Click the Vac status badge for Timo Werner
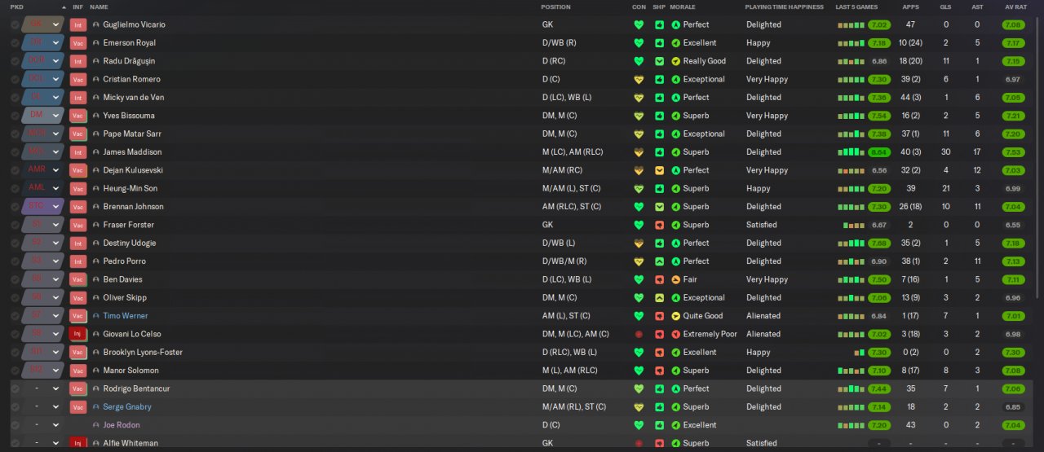This screenshot has width=1044, height=452. coord(78,316)
